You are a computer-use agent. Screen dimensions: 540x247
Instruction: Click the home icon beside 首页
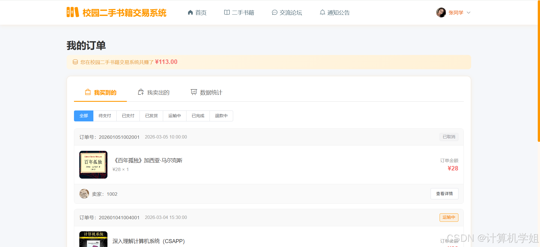point(190,12)
